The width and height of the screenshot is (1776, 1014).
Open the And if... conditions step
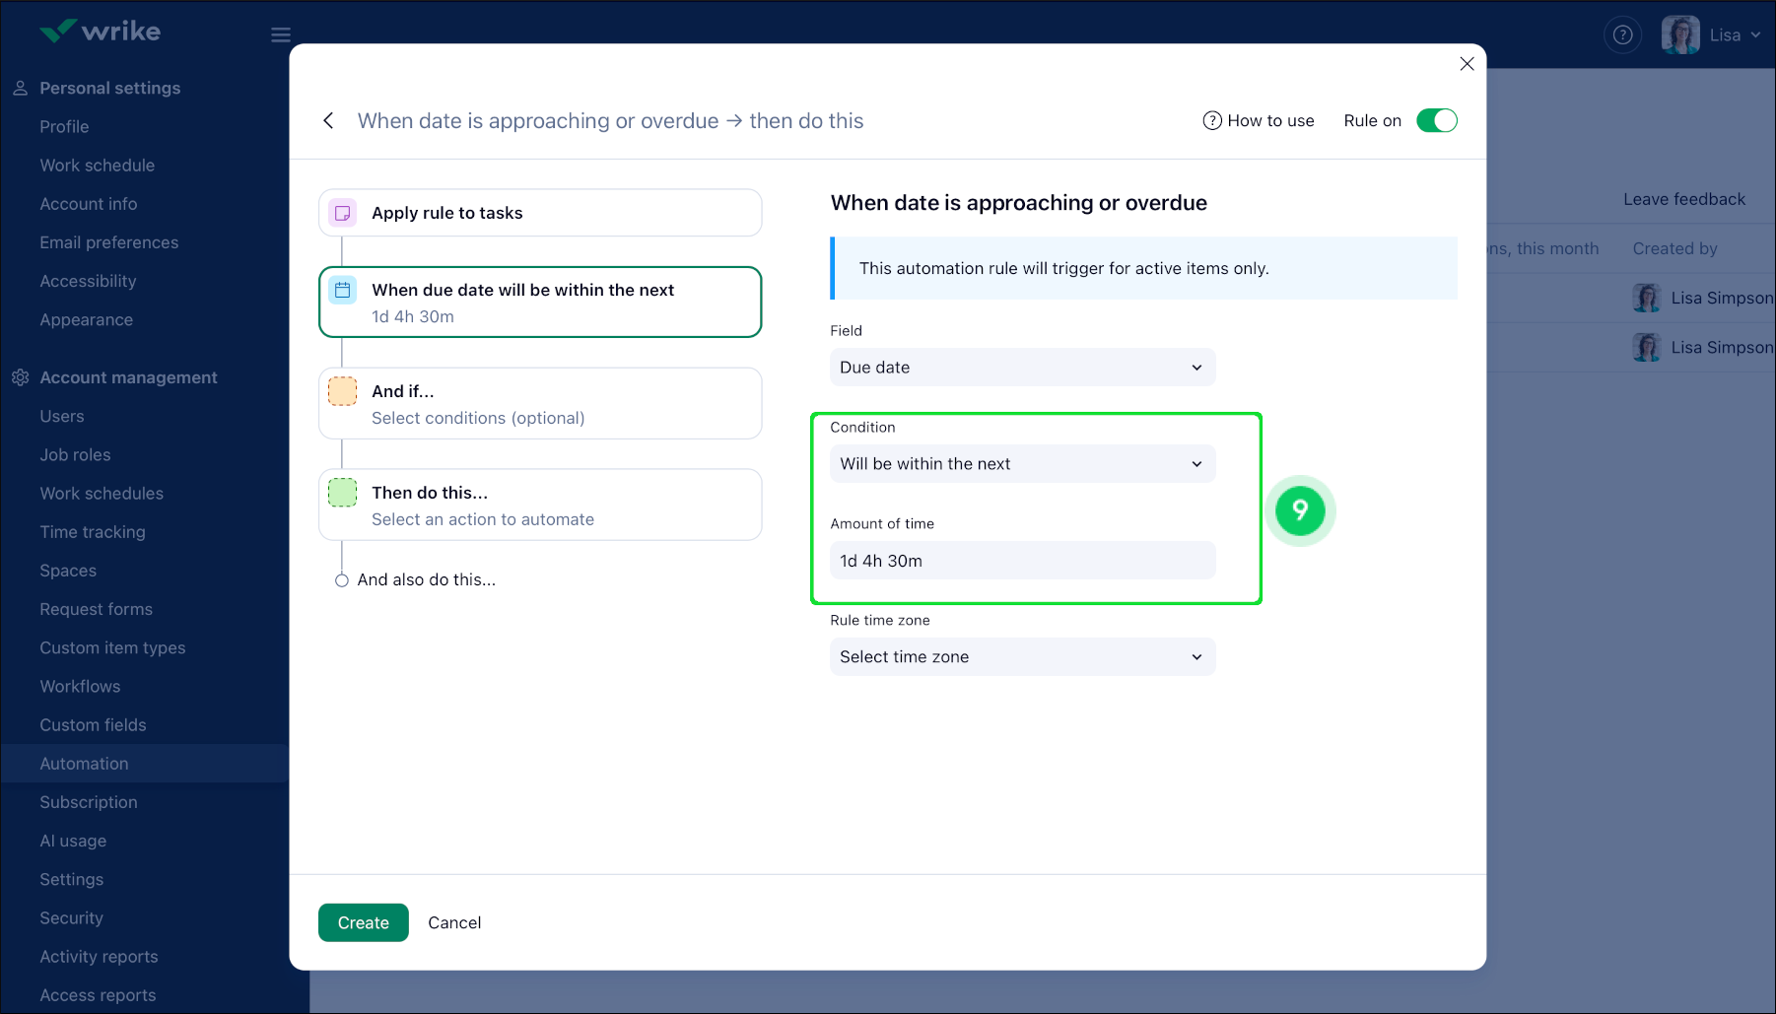pyautogui.click(x=540, y=403)
